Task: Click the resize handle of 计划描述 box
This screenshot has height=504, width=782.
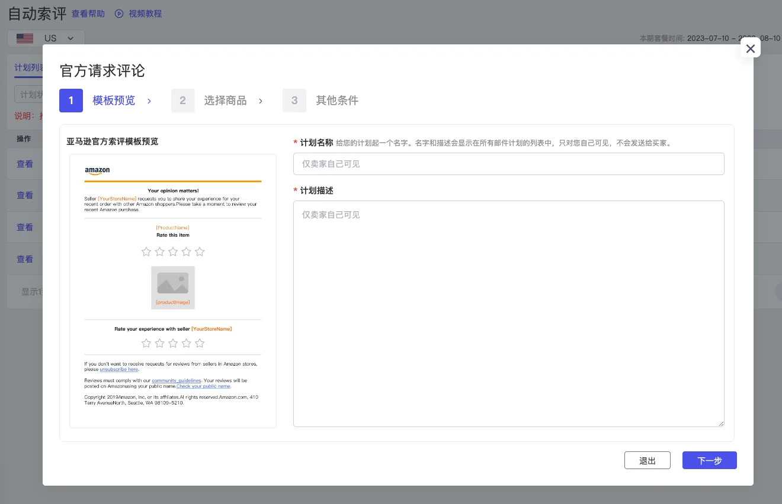Action: [721, 424]
